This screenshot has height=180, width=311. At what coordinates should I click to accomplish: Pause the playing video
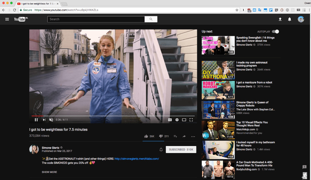[36, 119]
